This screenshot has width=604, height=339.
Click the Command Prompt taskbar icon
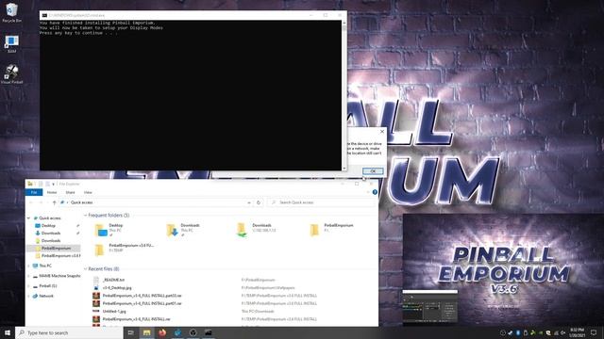pyautogui.click(x=208, y=332)
